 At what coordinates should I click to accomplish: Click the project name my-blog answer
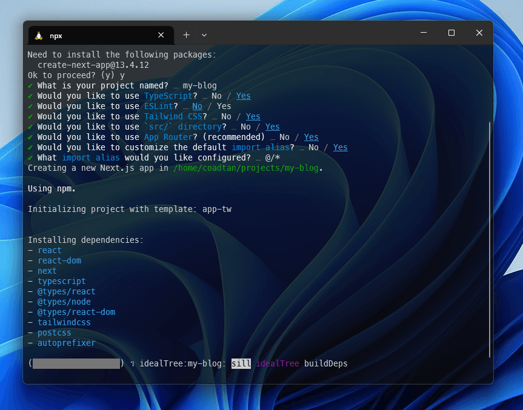(x=199, y=85)
